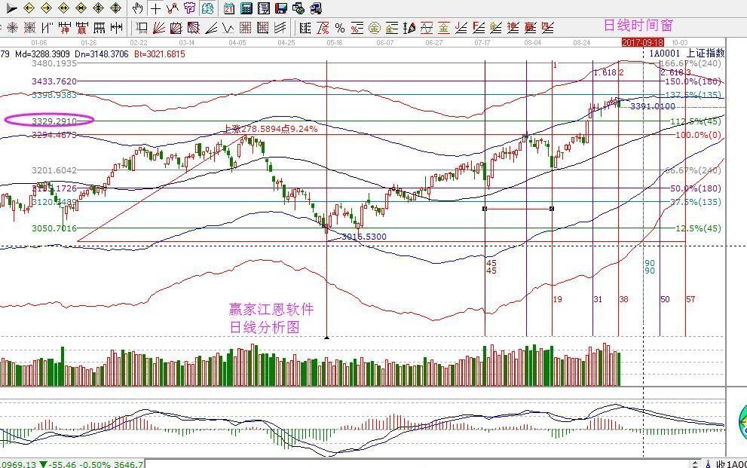Open the calendar icon showing 21
The width and height of the screenshot is (747, 468).
coord(229,8)
